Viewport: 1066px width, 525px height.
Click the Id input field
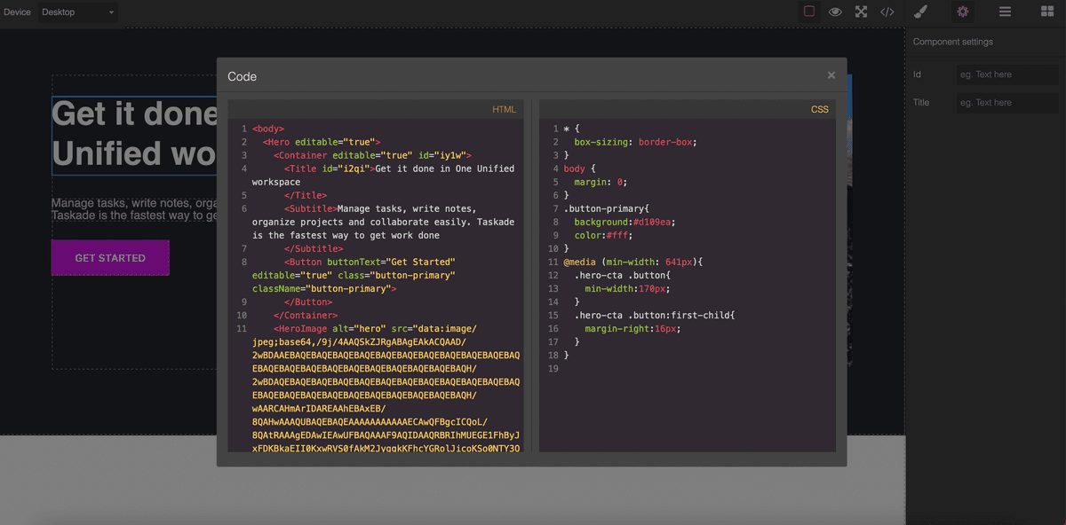pos(1007,74)
